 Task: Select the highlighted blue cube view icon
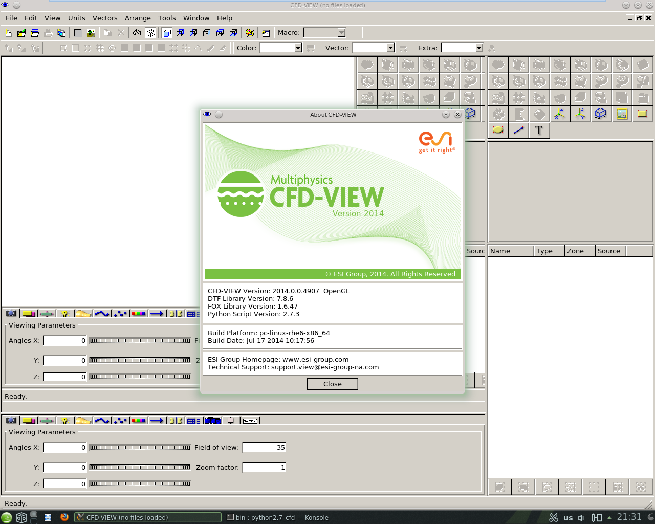(167, 33)
